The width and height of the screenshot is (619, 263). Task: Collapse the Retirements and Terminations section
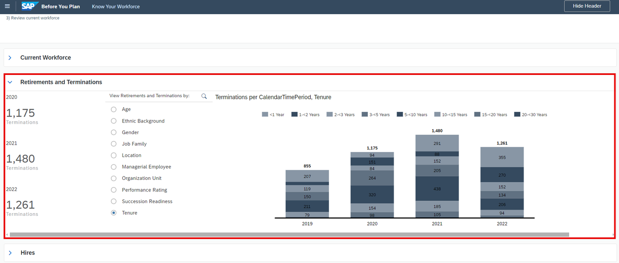coord(10,82)
